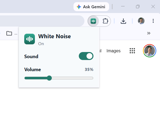160x120 pixels.
Task: Click the White Noise extension toolbar icon
Action: (x=93, y=21)
